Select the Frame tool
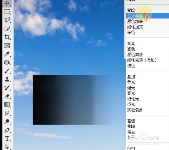 pyautogui.click(x=7, y=45)
